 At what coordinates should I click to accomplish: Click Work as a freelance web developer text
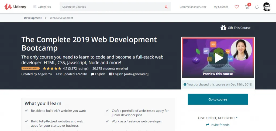[x=137, y=121]
